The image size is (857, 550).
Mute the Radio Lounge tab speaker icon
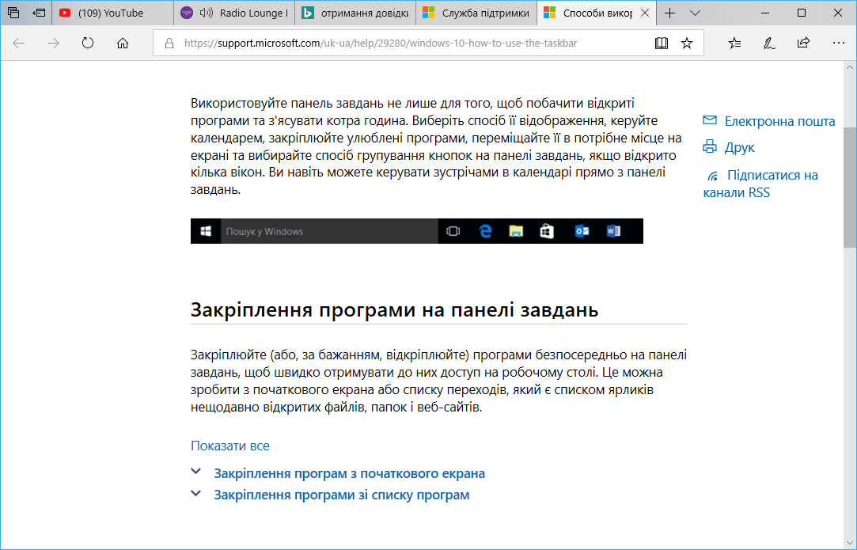pyautogui.click(x=206, y=13)
